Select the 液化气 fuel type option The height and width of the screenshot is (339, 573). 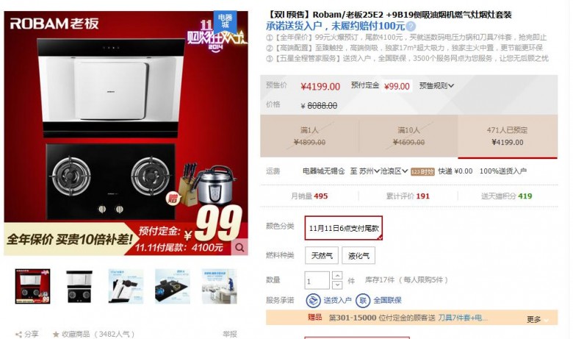[x=358, y=256]
